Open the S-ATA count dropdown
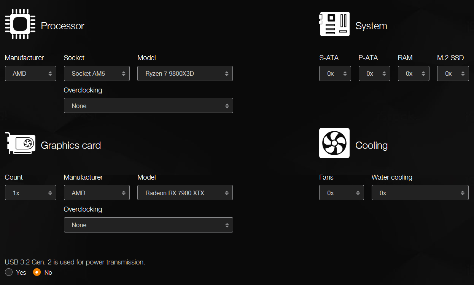Screen dimensions: 474x285 pyautogui.click(x=335, y=73)
